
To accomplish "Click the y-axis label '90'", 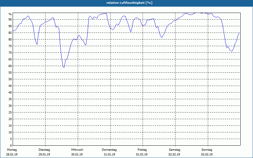I will coord(10,26).
